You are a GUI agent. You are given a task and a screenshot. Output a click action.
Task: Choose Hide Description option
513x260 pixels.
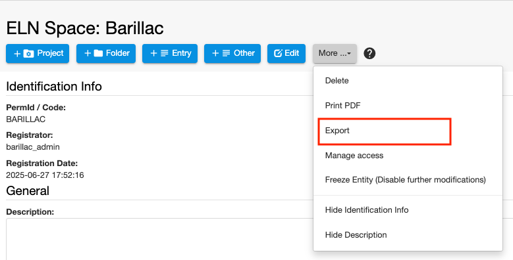[x=408, y=235]
